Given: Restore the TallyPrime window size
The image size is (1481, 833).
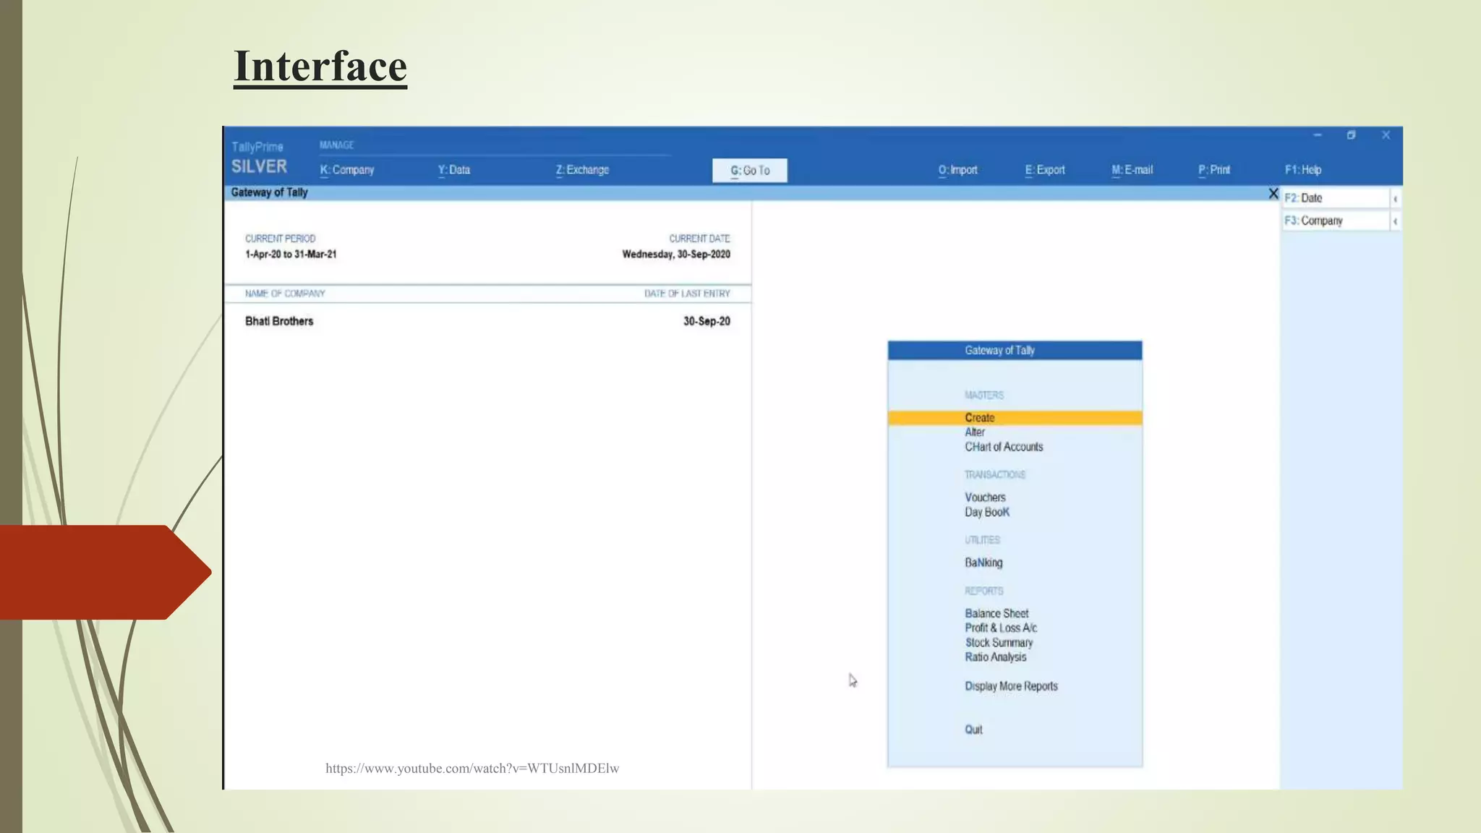Looking at the screenshot, I should tap(1351, 135).
